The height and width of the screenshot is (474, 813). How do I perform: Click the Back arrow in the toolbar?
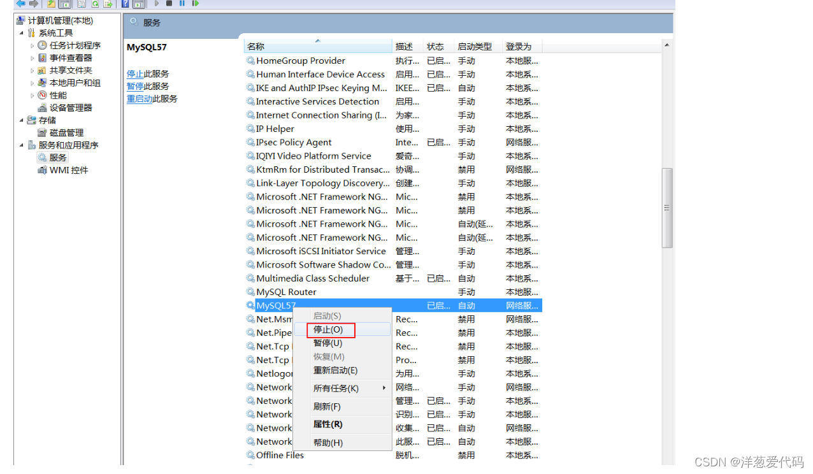tap(20, 3)
